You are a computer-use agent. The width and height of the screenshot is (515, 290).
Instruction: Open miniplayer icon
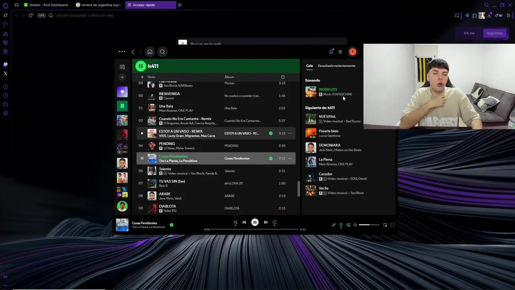(x=385, y=225)
